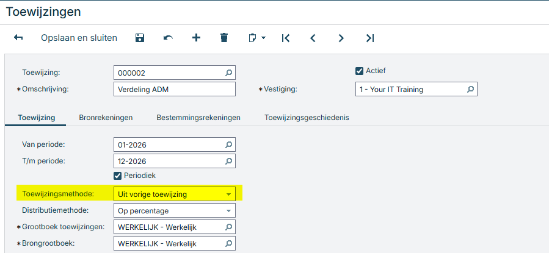Viewport: 549px width, 253px height.
Task: Click the Vestiging: label
Action: (x=280, y=89)
